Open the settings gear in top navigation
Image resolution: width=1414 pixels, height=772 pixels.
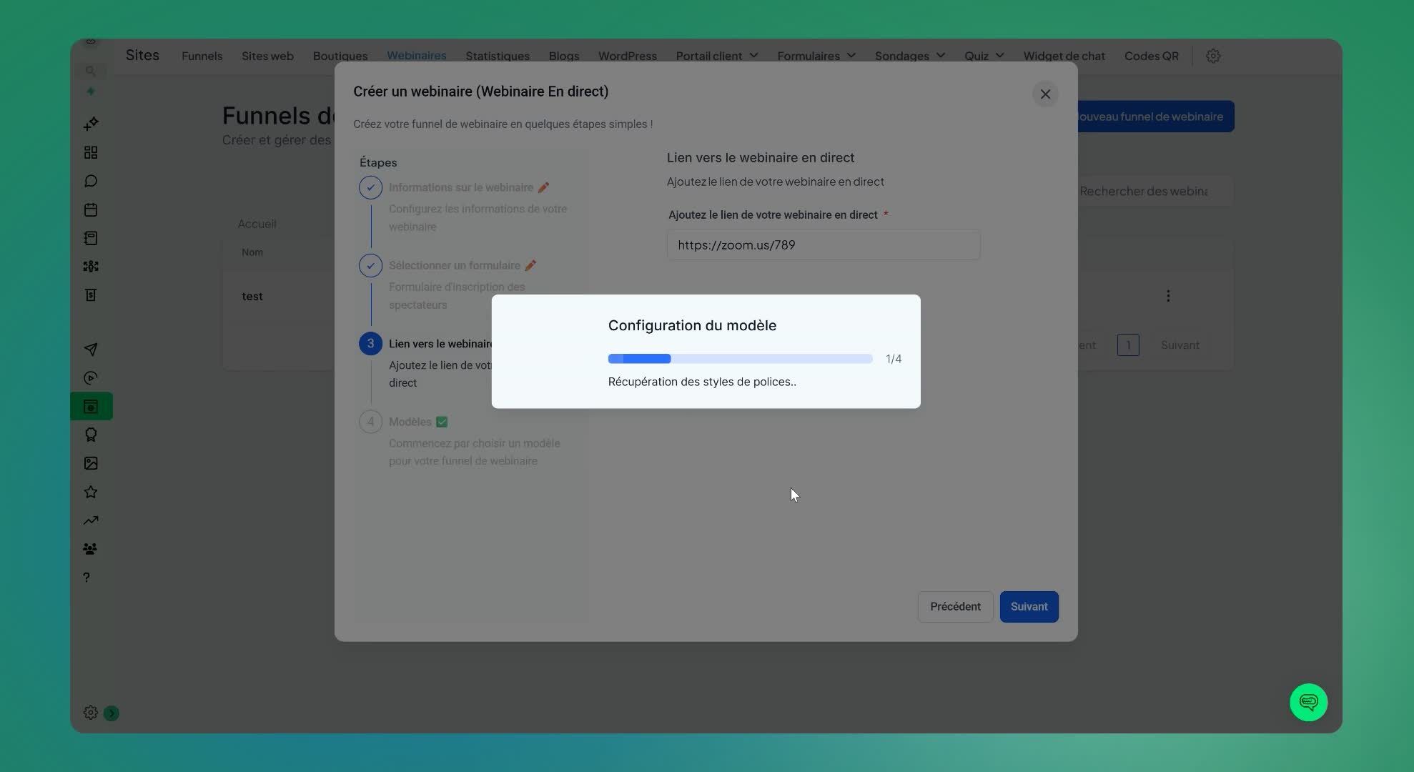coord(1213,56)
